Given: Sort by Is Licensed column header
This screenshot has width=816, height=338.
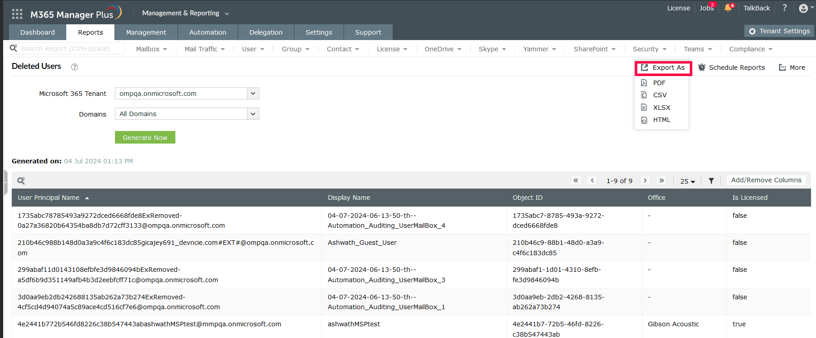Looking at the screenshot, I should pos(750,198).
